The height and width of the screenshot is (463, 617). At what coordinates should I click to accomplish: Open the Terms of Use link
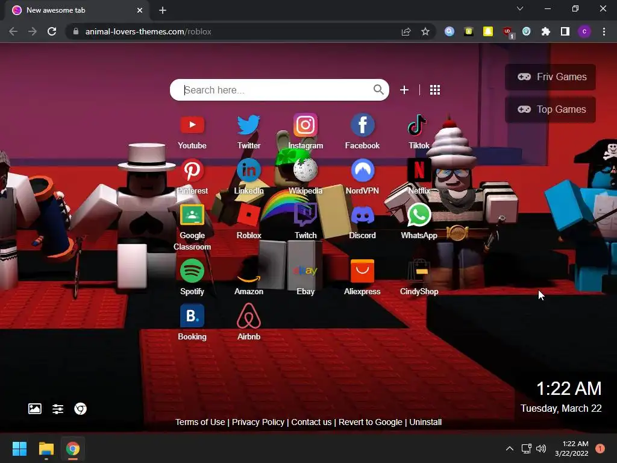tap(200, 422)
